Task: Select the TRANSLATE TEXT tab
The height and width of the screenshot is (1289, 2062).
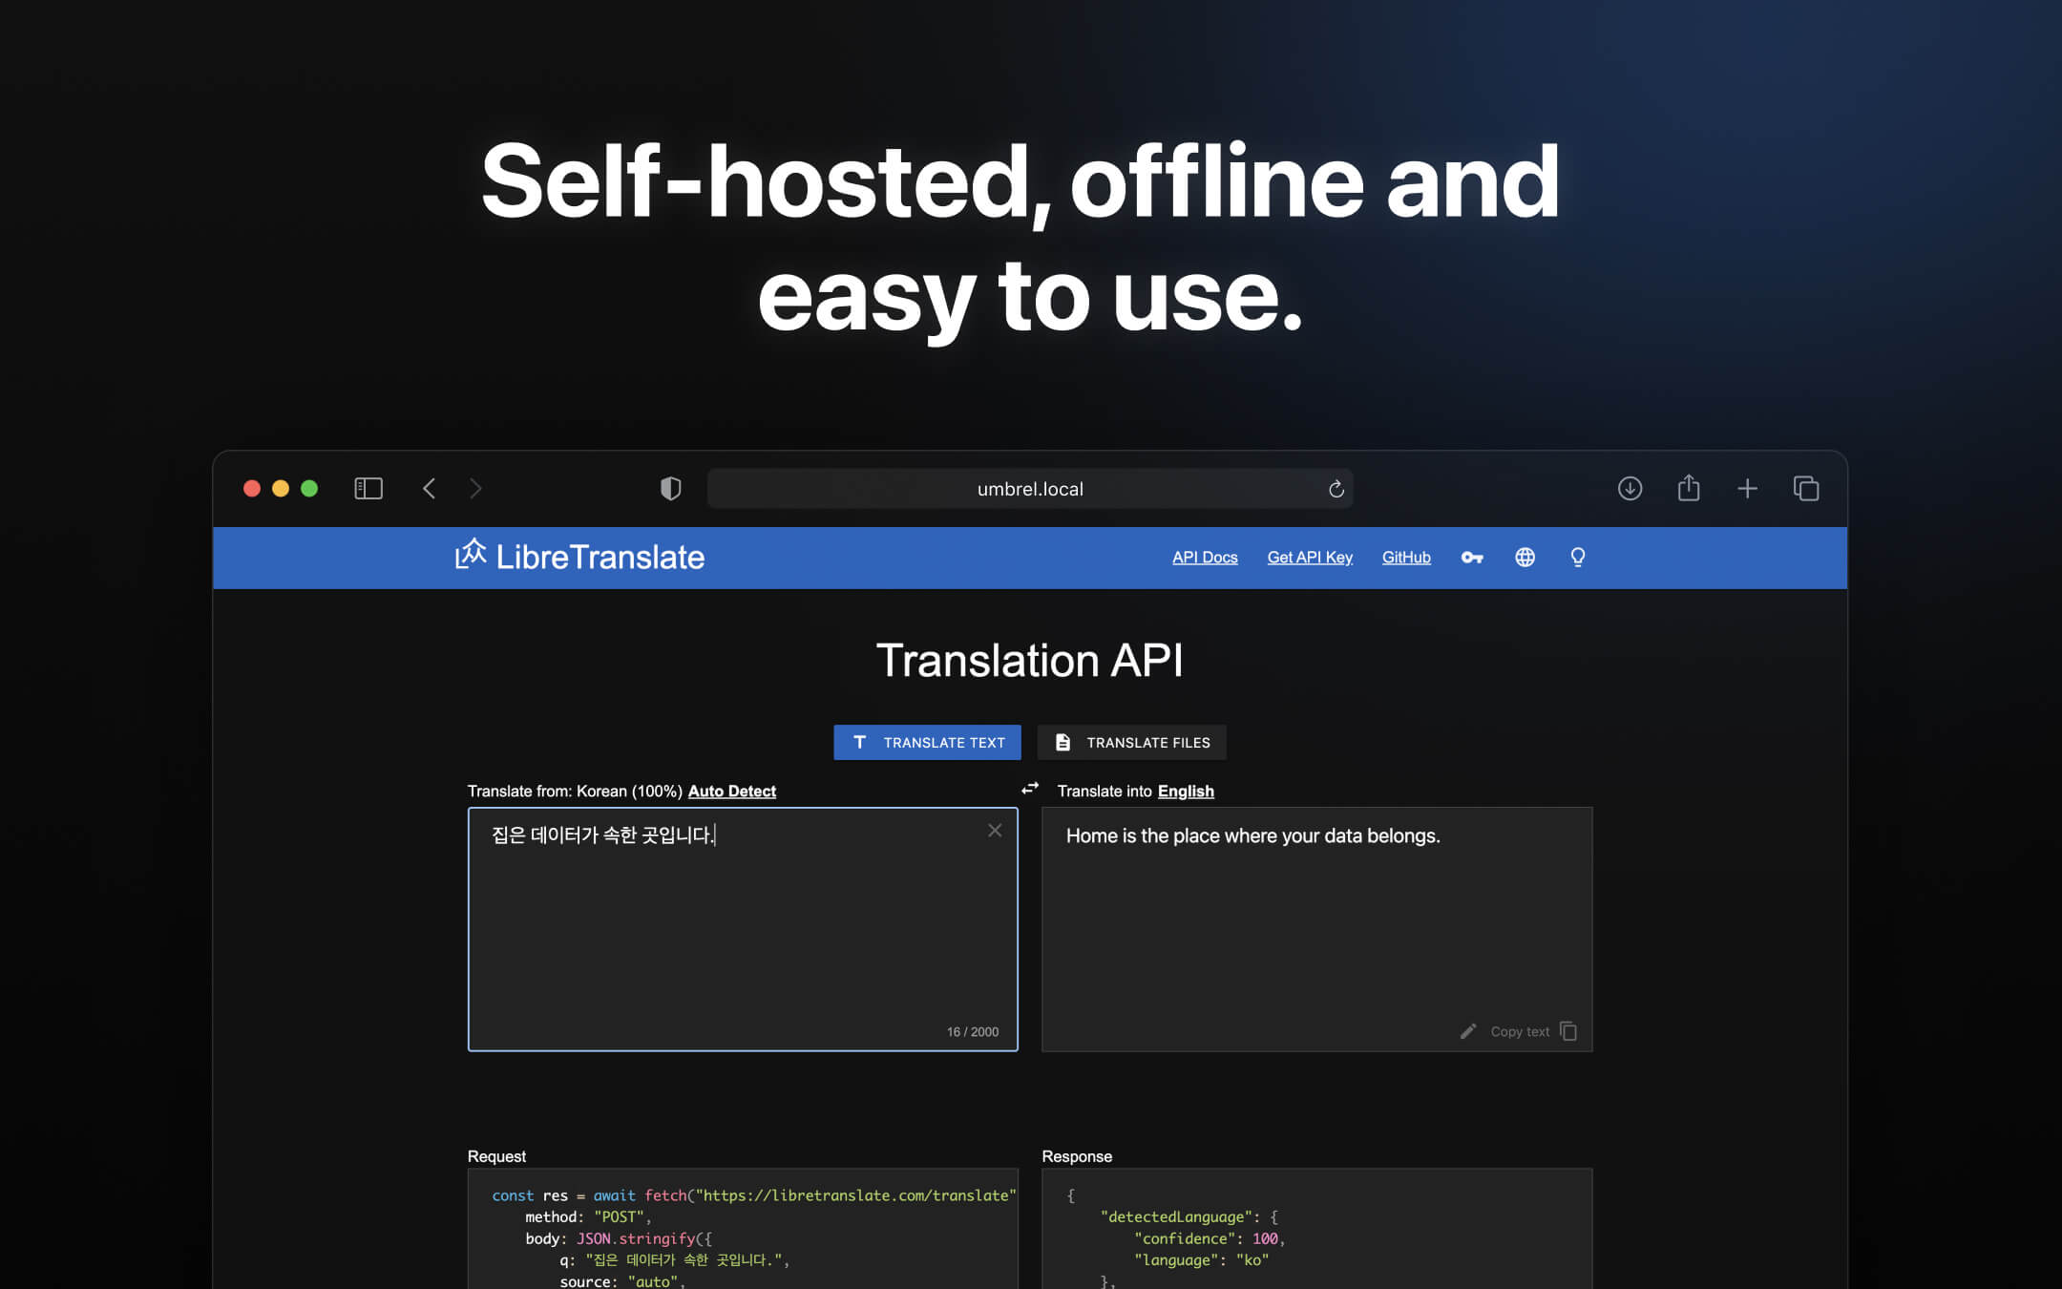Action: [927, 742]
